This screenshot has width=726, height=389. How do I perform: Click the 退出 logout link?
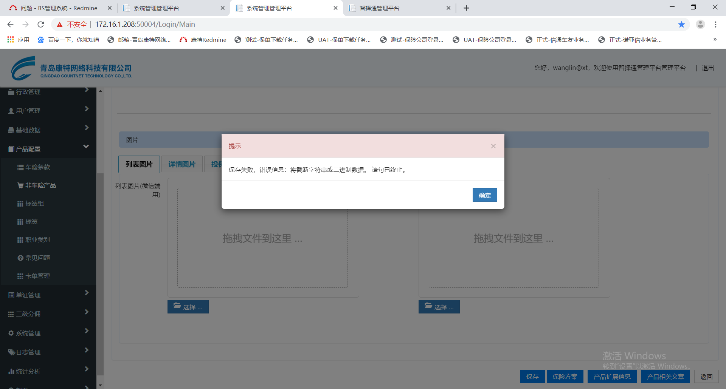pos(708,68)
